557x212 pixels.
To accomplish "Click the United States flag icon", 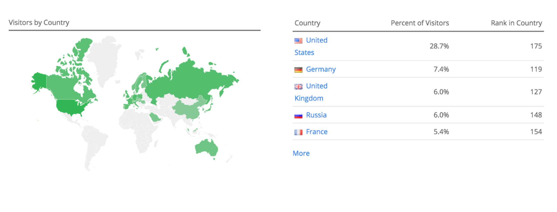I will pyautogui.click(x=298, y=41).
